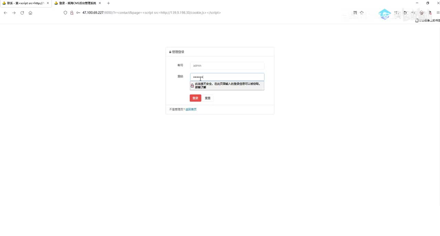
Task: Bookmark this page with the star icon
Action: pos(362,13)
